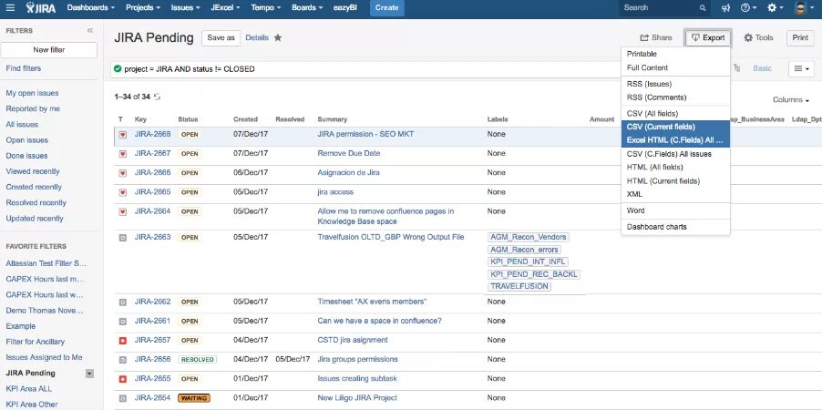822x410 pixels.
Task: Click issue type icon for JIRA-2667
Action: [123, 154]
